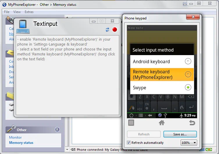Screen dimensions: 219x154
Task: Click the blue refresh arrows in Textinput
Action: point(107,30)
